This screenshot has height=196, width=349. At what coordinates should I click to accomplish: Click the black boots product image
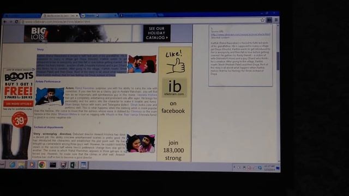point(16,142)
